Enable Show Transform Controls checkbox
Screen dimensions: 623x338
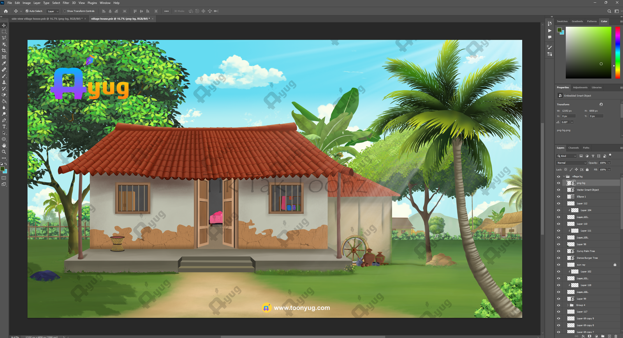click(x=65, y=11)
